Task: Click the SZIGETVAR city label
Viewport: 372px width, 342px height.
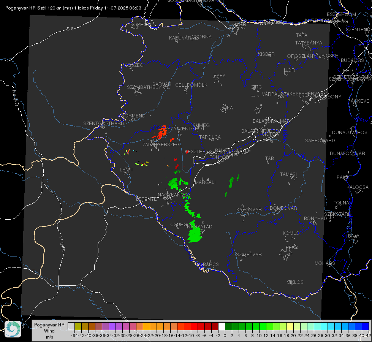Action: [249, 255]
